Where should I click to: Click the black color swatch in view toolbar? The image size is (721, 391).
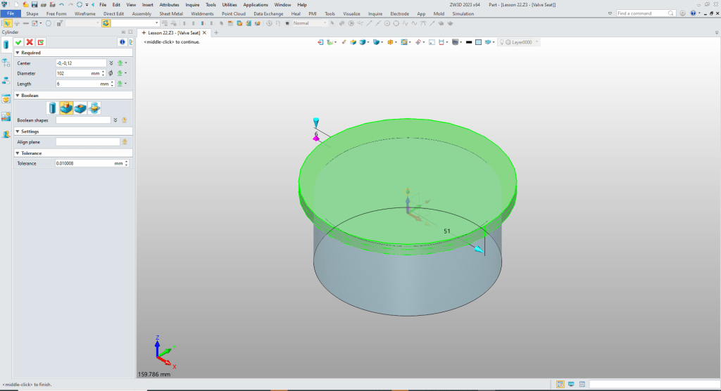click(x=468, y=42)
